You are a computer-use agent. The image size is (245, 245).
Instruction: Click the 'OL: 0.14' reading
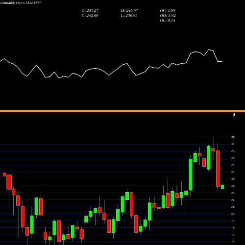(x=168, y=20)
